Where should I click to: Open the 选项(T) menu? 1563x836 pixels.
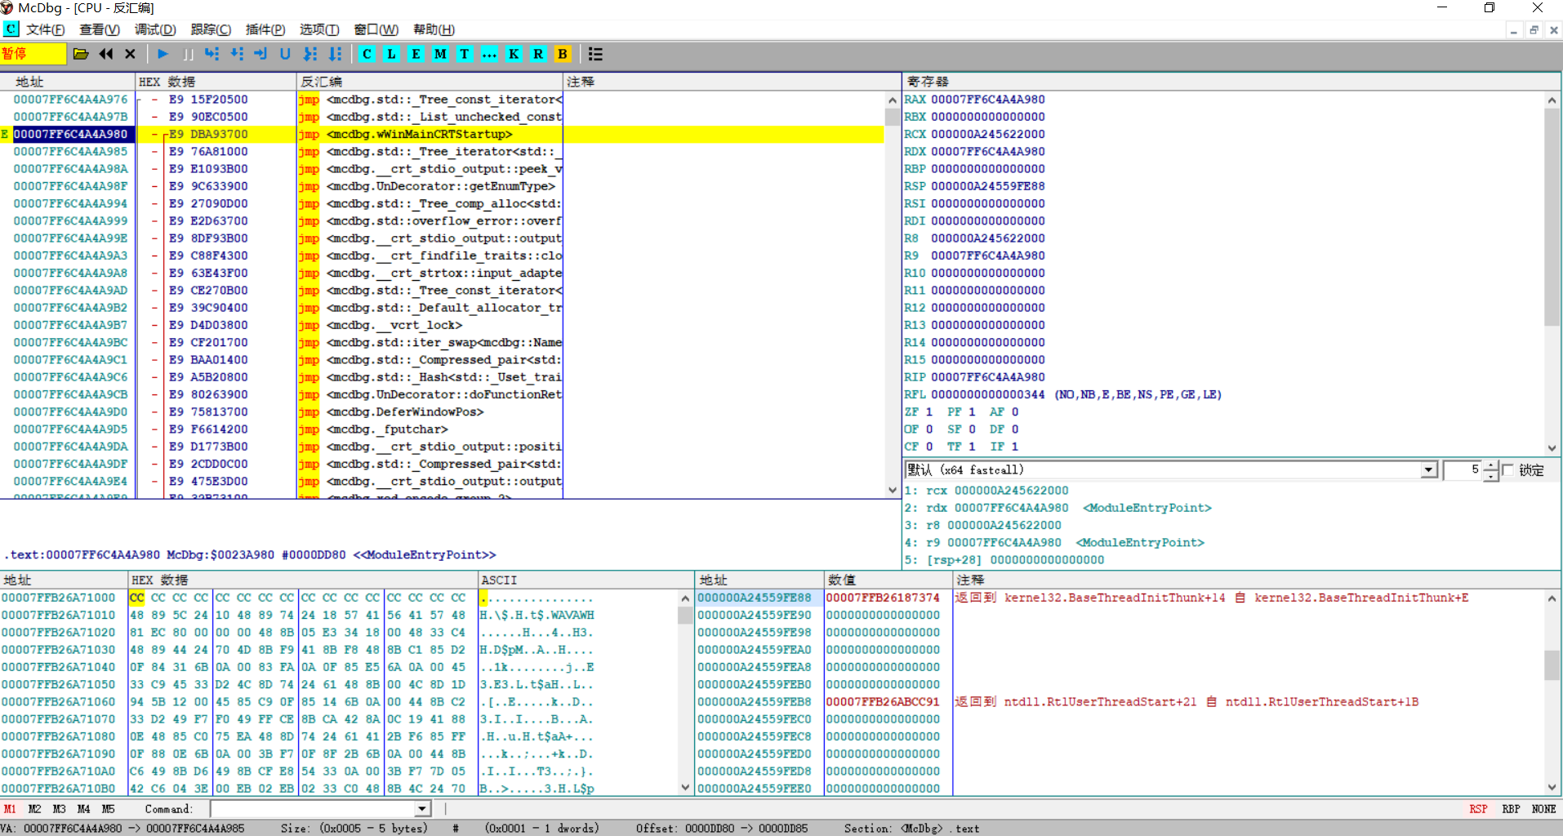[319, 29]
